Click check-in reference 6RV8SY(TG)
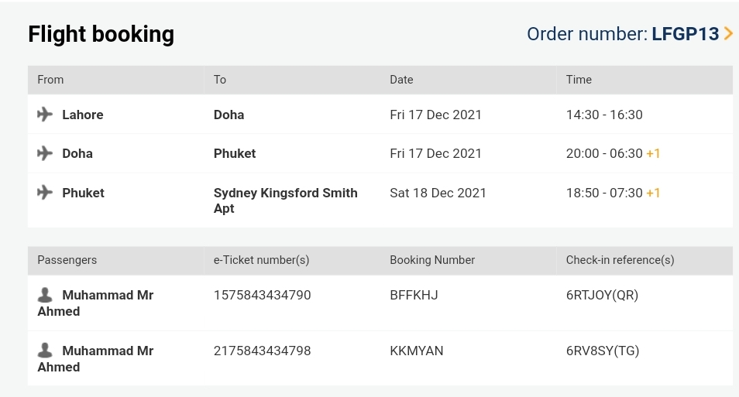 coord(603,351)
